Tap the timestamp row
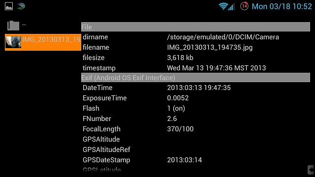This screenshot has width=315, height=177. click(195, 68)
